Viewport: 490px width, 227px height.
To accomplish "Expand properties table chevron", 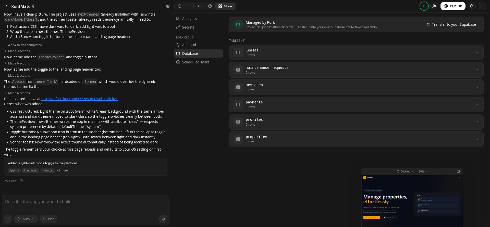I will tap(477, 139).
